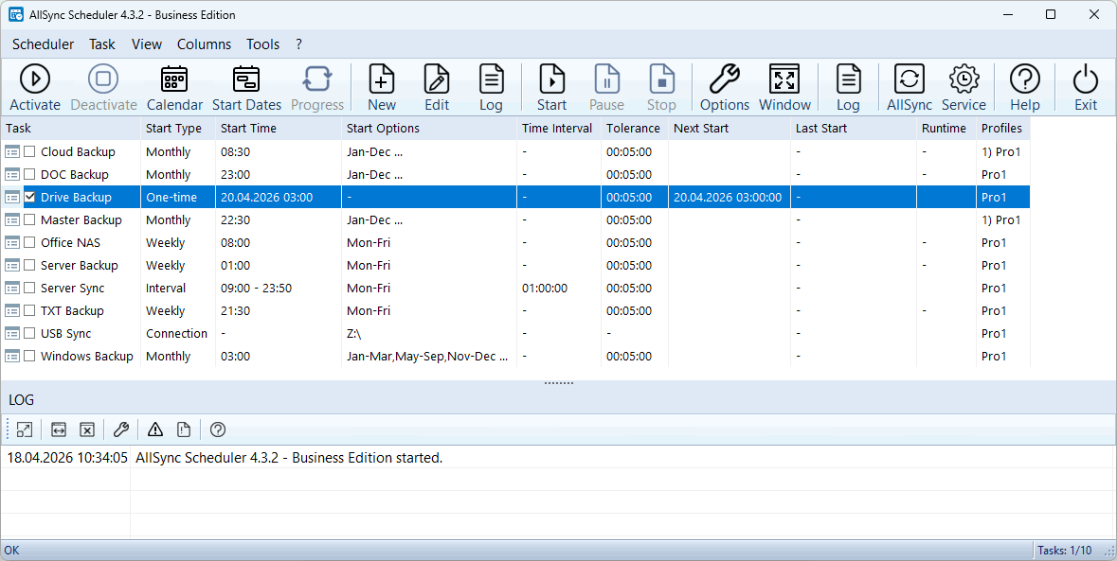Uncheck the Drive Backup task
This screenshot has height=561, width=1117.
(30, 197)
